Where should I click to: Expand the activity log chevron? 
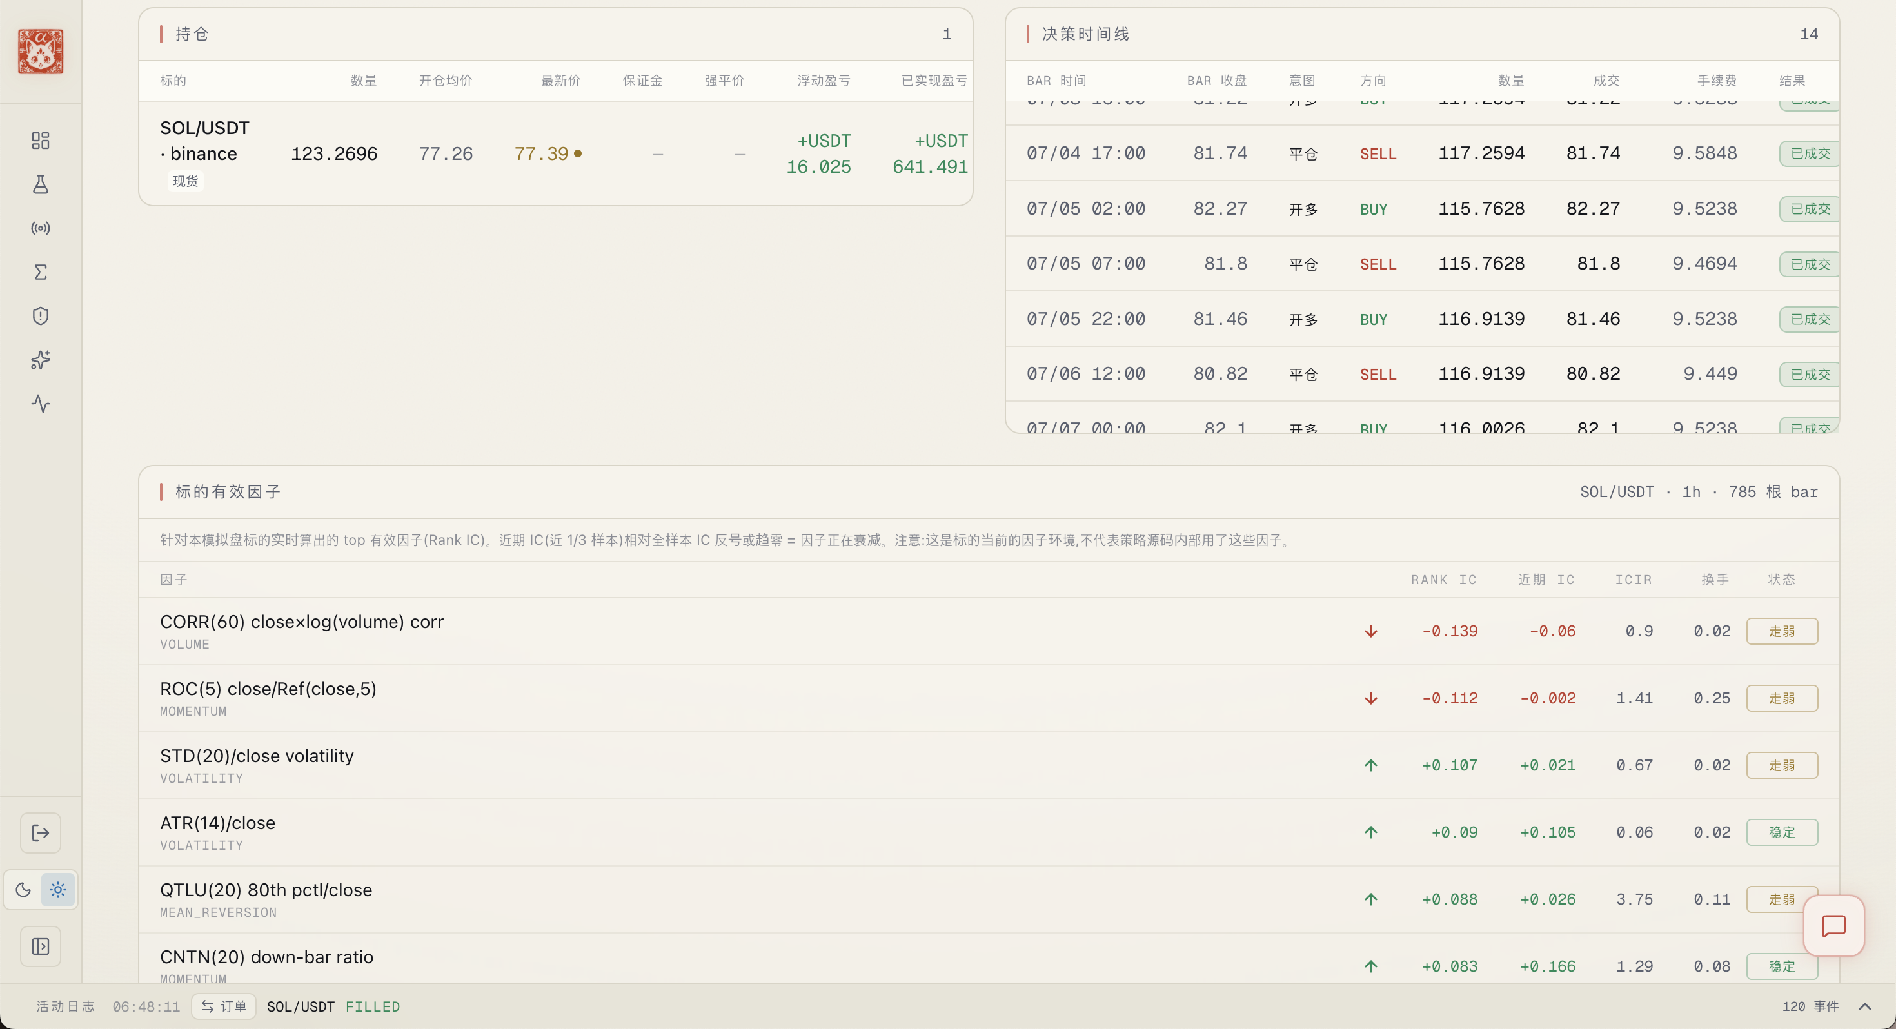coord(1864,1006)
